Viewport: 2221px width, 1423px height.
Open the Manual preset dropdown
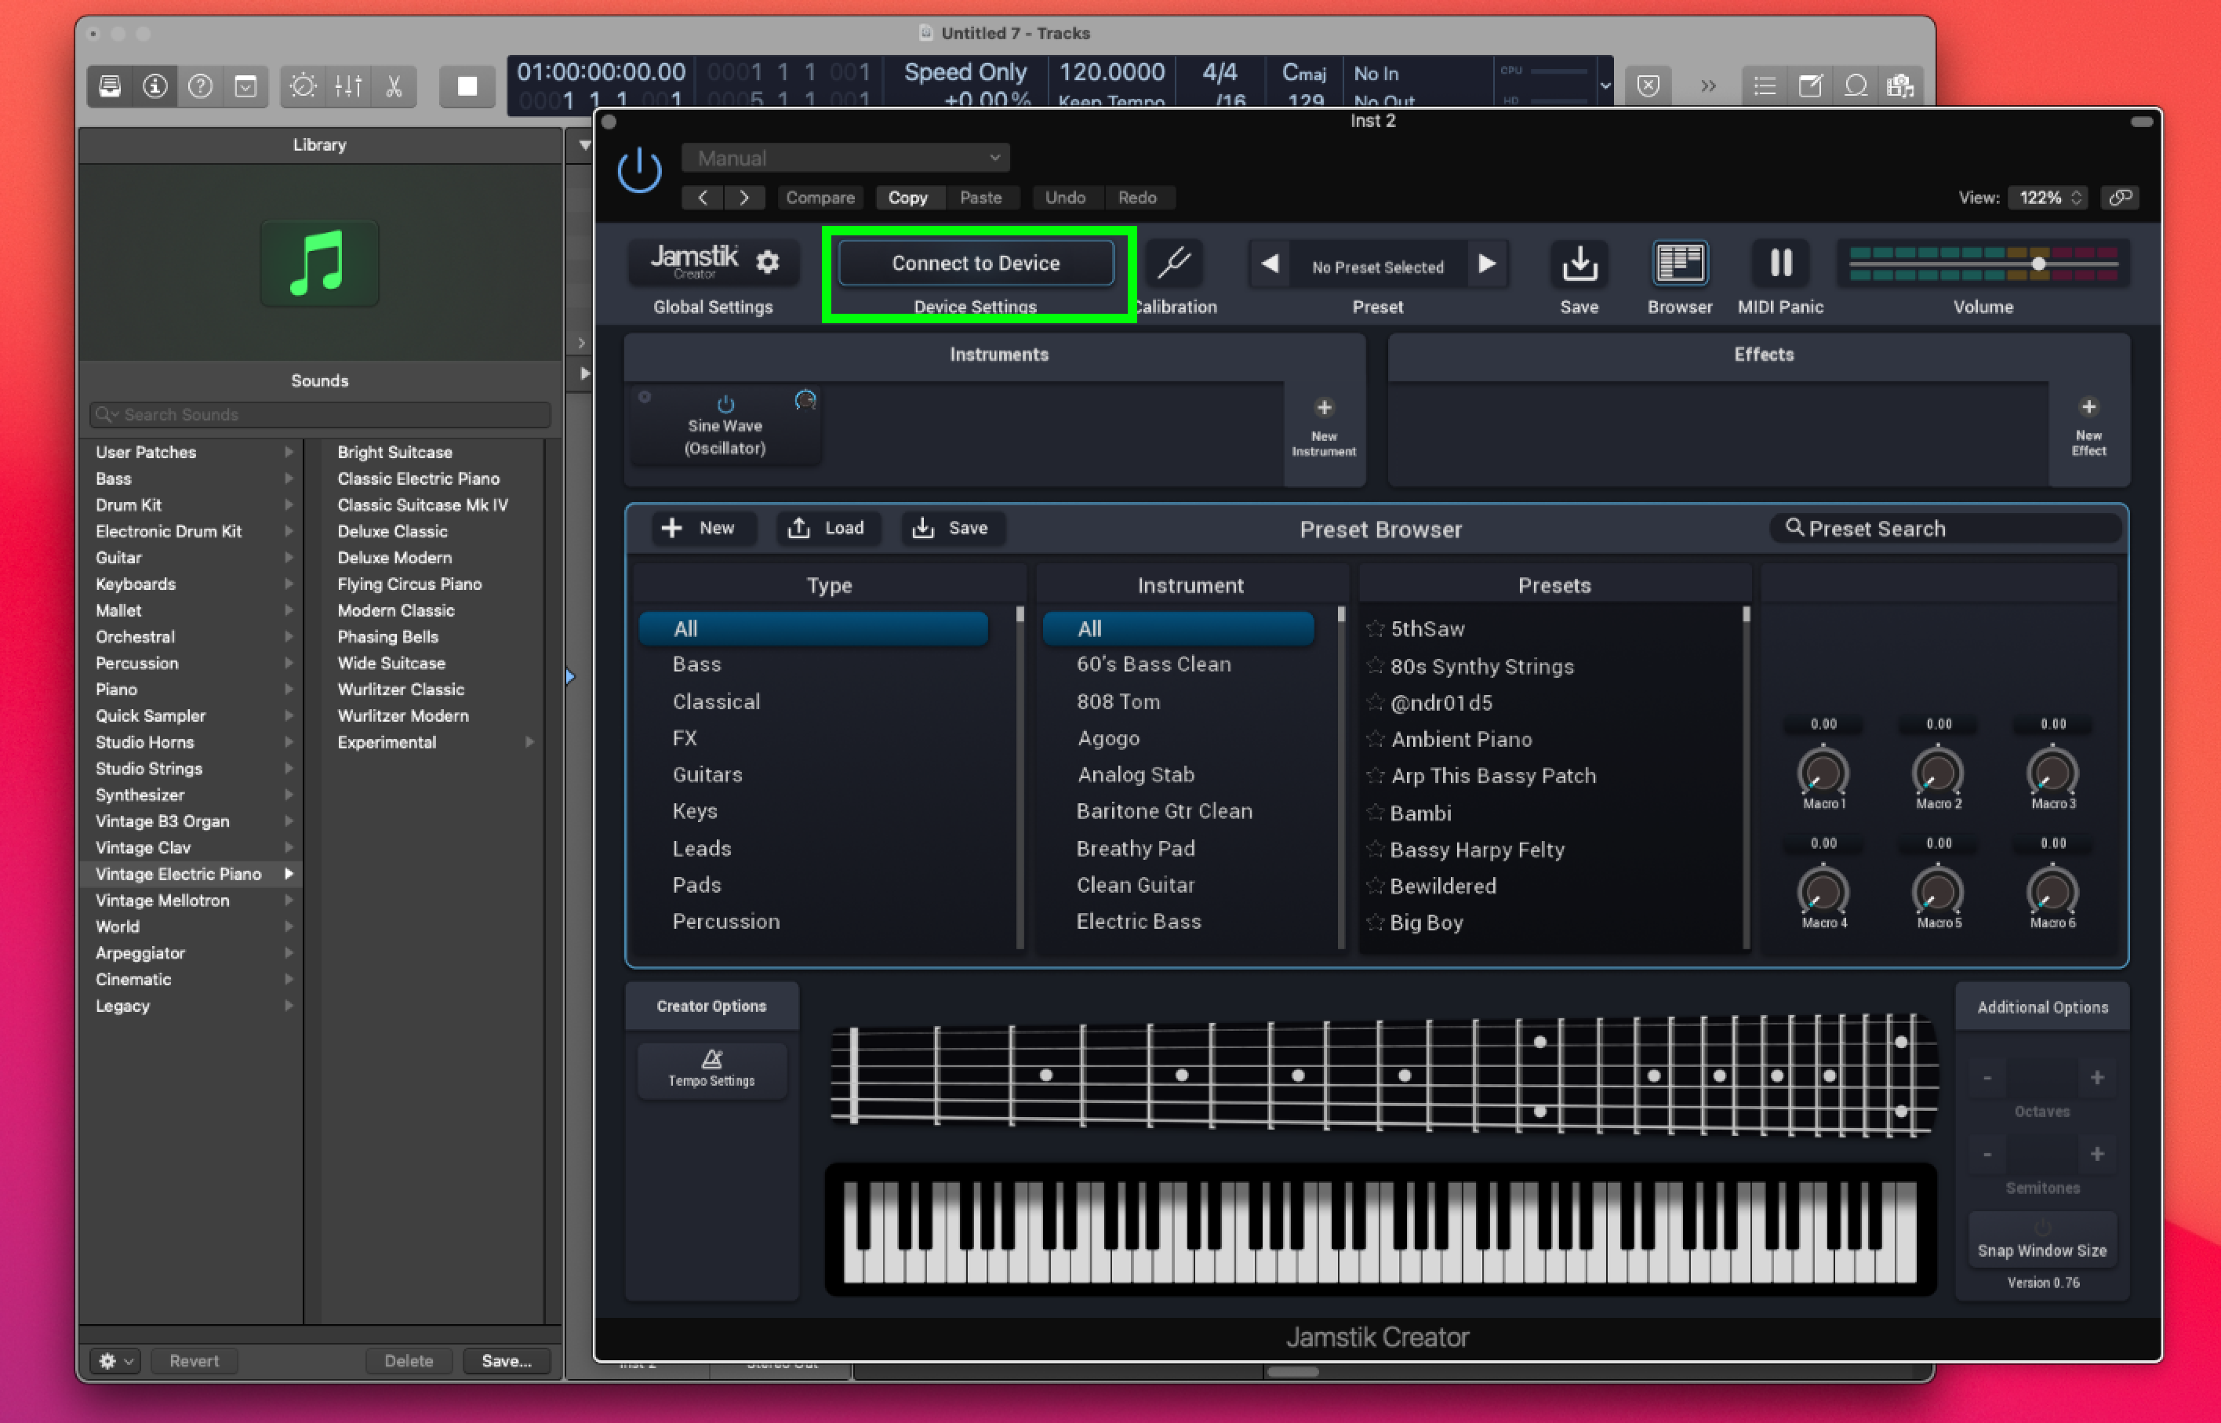845,158
